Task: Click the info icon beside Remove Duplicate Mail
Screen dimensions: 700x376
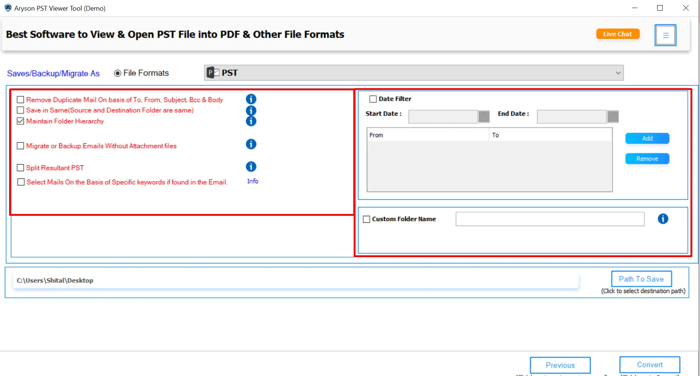Action: (251, 99)
